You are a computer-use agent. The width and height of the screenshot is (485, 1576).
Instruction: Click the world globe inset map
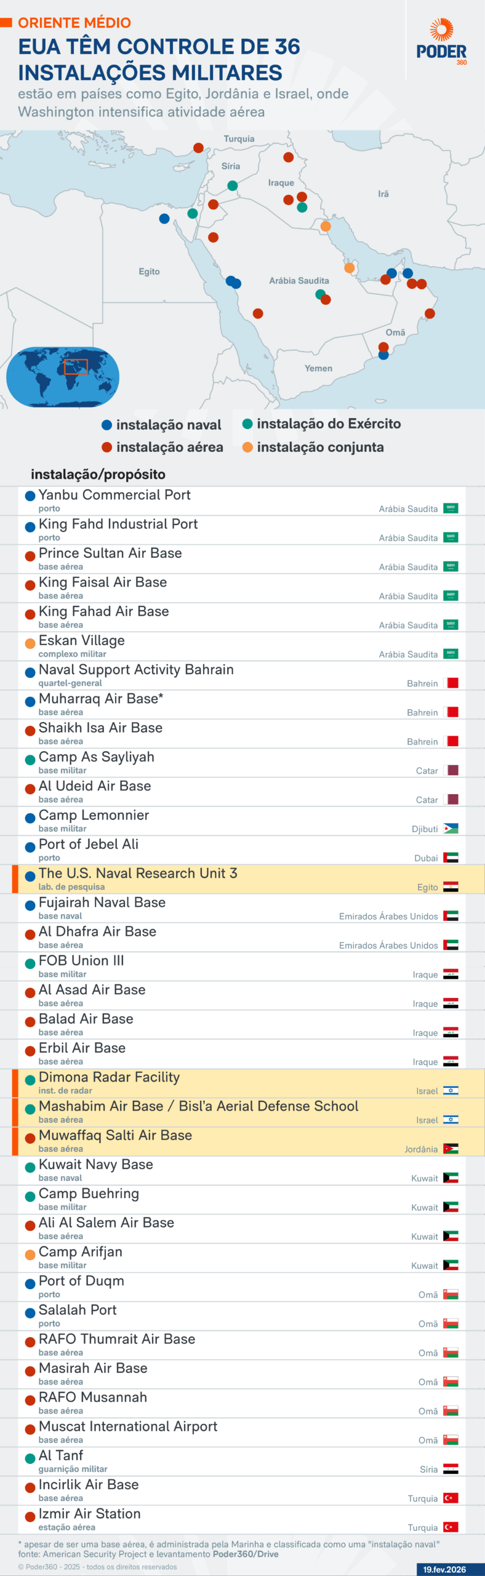63,377
